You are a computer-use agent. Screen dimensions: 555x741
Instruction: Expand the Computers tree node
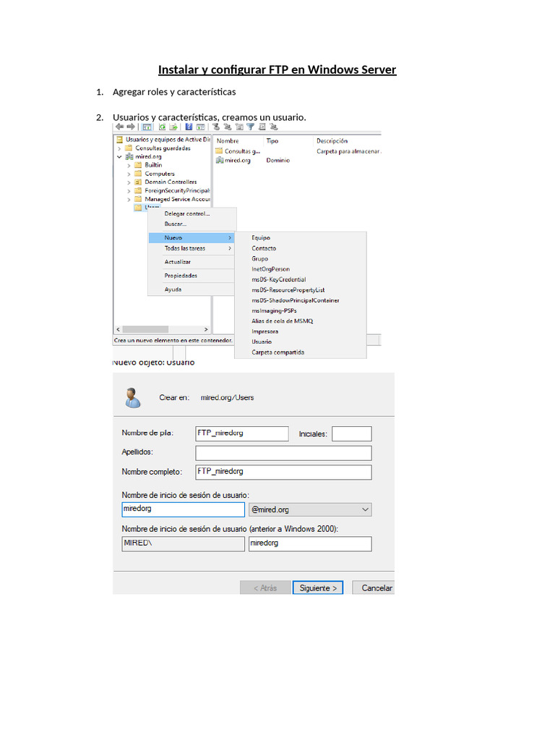(x=129, y=174)
